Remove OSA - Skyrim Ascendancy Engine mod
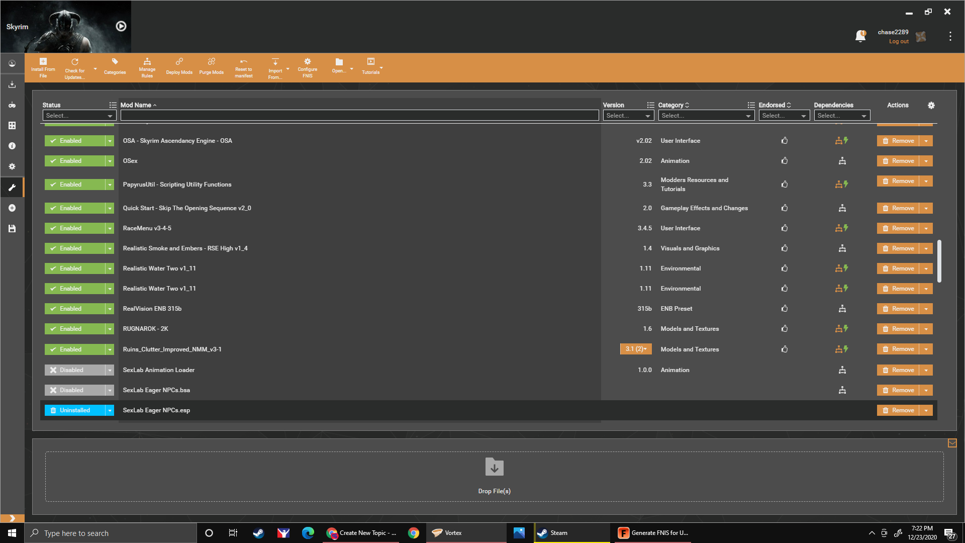Image resolution: width=965 pixels, height=543 pixels. (898, 141)
